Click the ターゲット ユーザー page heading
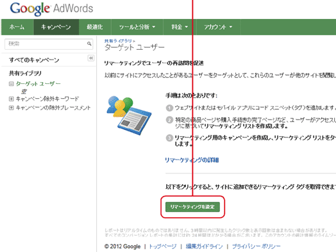 [x=134, y=47]
